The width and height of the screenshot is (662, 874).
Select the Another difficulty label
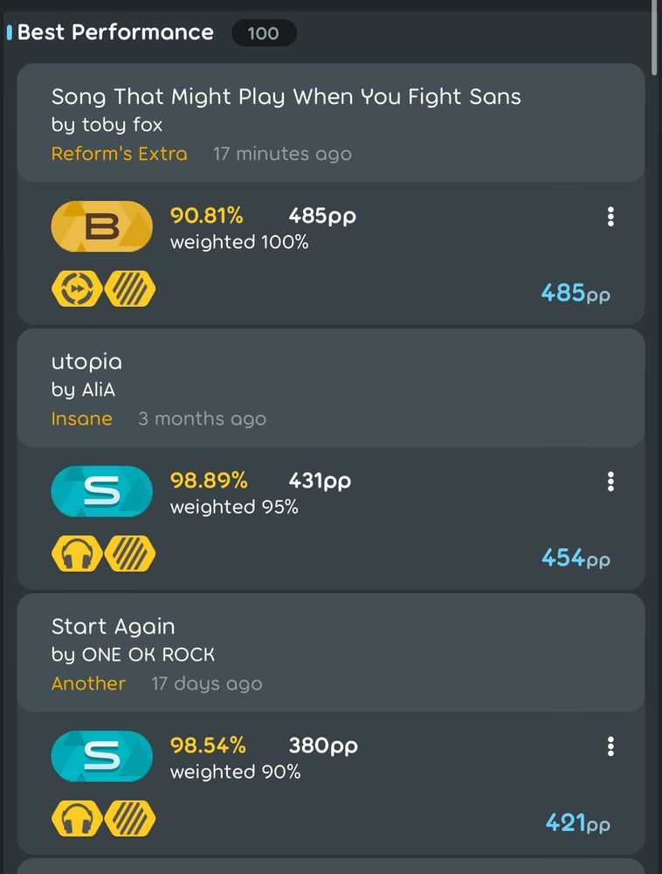click(x=88, y=683)
